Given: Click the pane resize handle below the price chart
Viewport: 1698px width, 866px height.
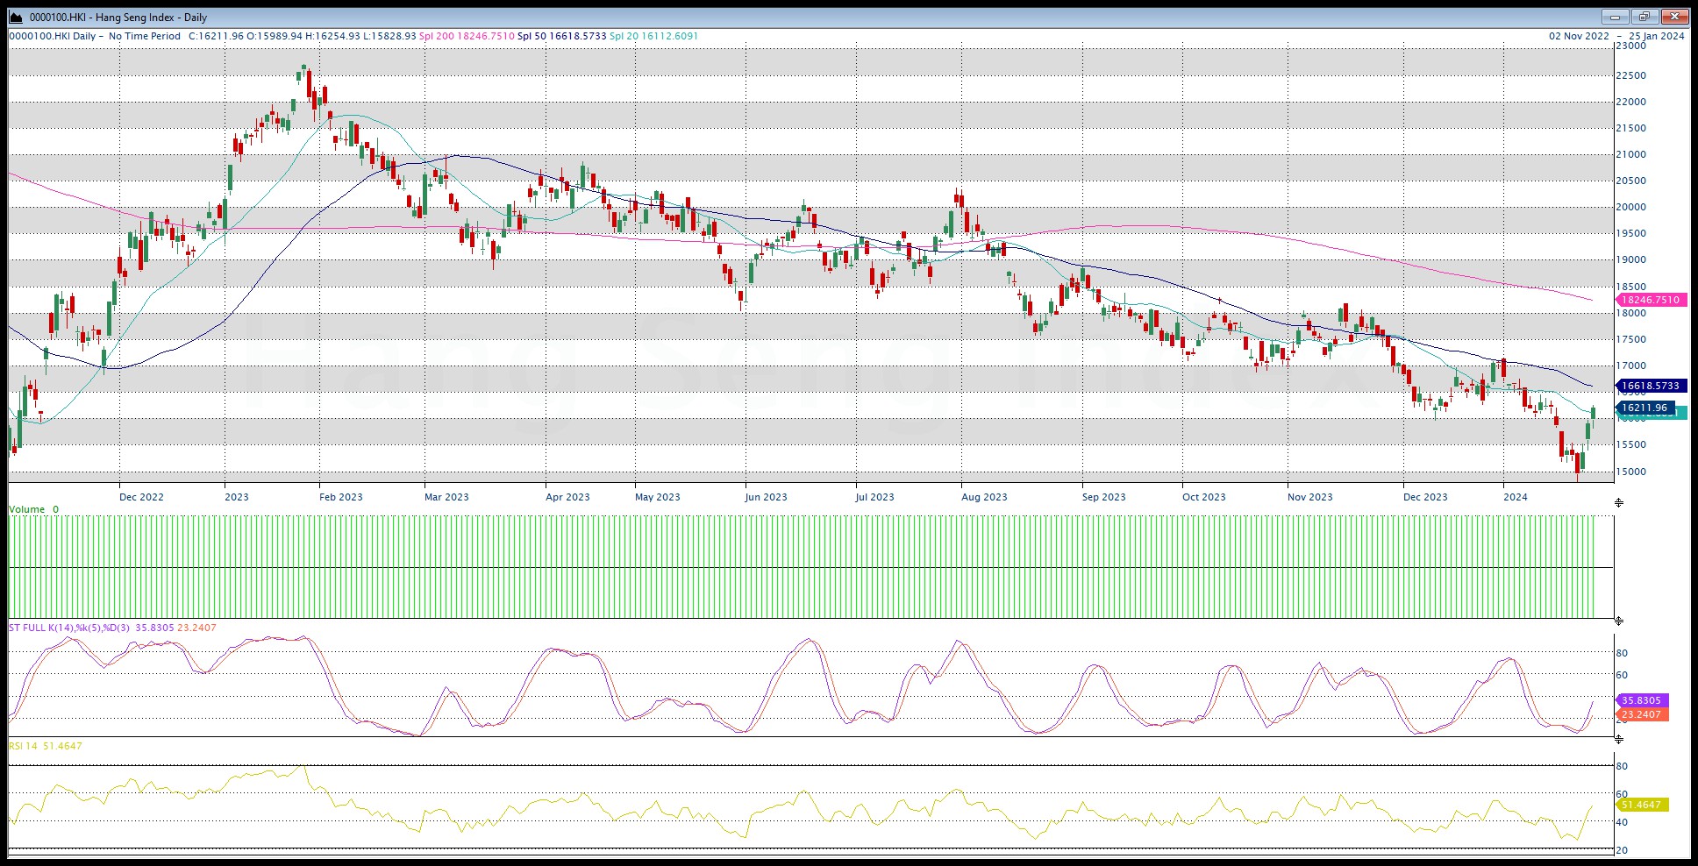Looking at the screenshot, I should pos(1618,502).
